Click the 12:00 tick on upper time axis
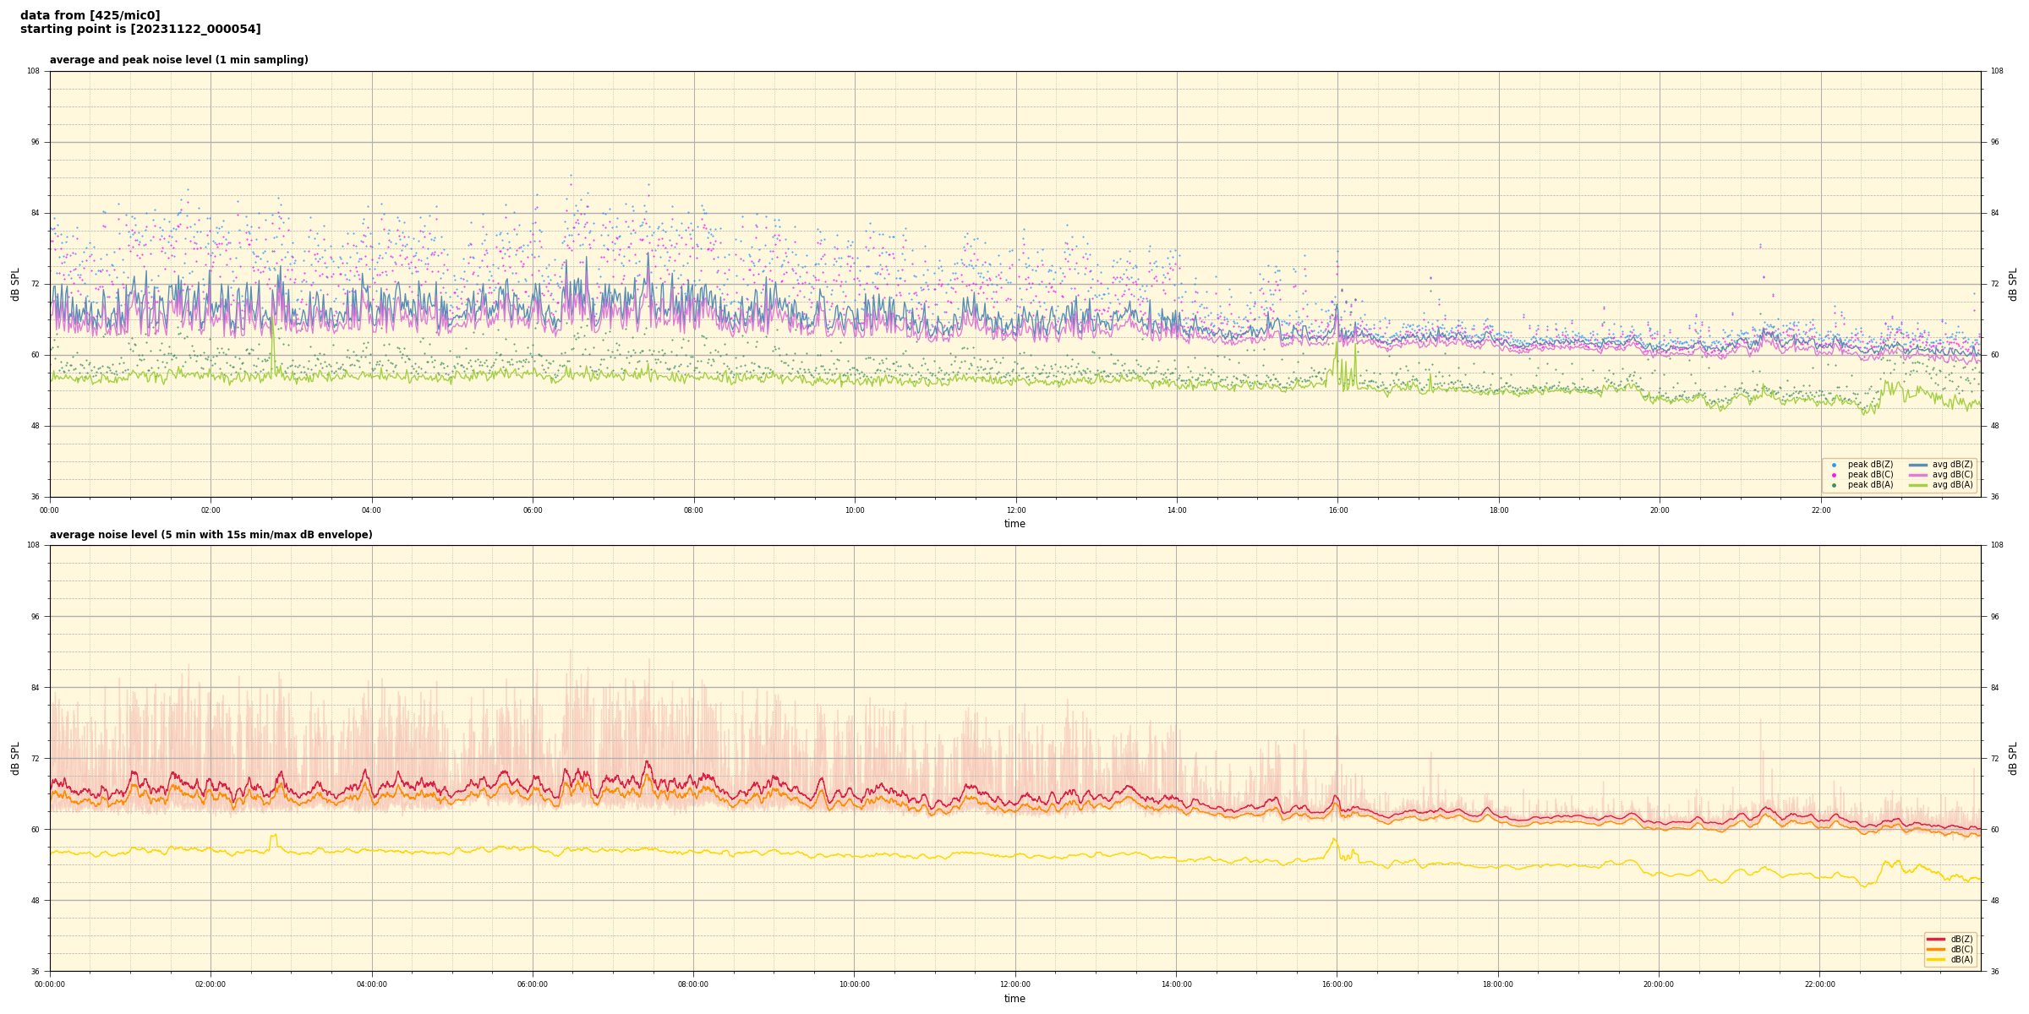Viewport: 2029px width, 1014px height. 1015,510
